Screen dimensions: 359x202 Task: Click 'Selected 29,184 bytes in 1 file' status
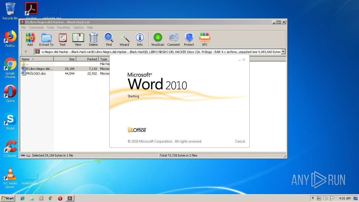pyautogui.click(x=53, y=155)
